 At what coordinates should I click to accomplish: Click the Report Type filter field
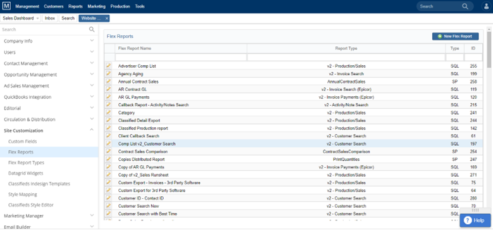pos(346,58)
